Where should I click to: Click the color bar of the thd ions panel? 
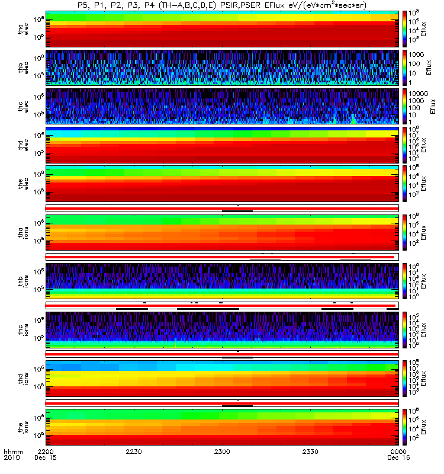point(404,379)
